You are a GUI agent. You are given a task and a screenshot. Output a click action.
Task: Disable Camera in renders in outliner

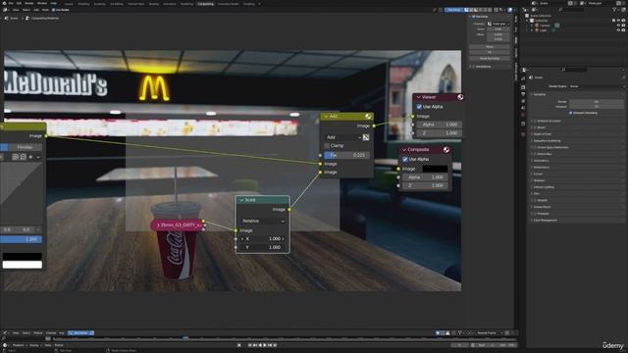tap(624, 25)
